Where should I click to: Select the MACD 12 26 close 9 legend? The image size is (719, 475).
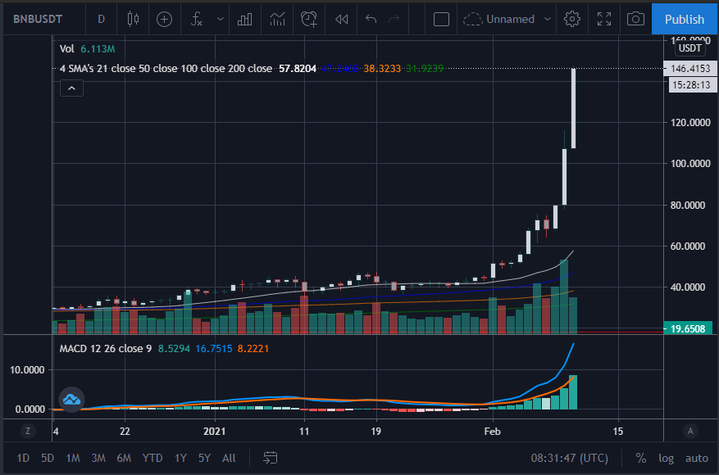pyautogui.click(x=106, y=349)
